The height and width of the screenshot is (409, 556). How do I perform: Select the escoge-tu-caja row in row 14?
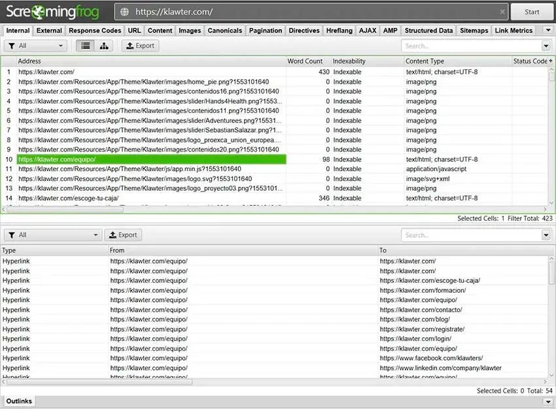click(x=150, y=198)
